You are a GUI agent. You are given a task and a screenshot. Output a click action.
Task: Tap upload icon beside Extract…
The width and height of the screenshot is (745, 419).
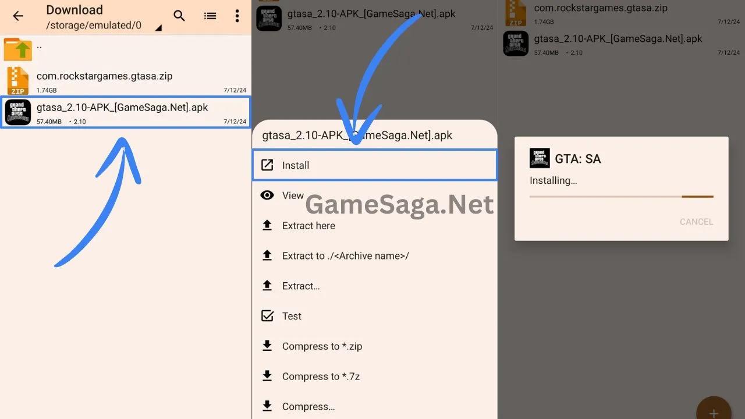point(267,286)
